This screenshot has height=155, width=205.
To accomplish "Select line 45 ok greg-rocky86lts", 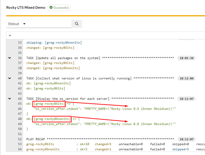I will (x=50, y=104).
